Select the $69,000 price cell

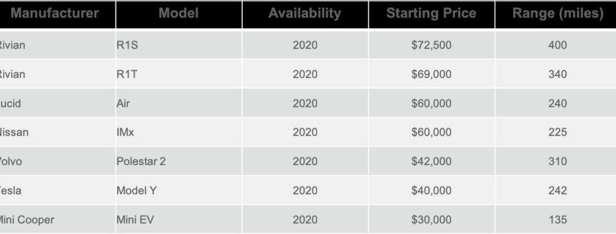click(431, 74)
